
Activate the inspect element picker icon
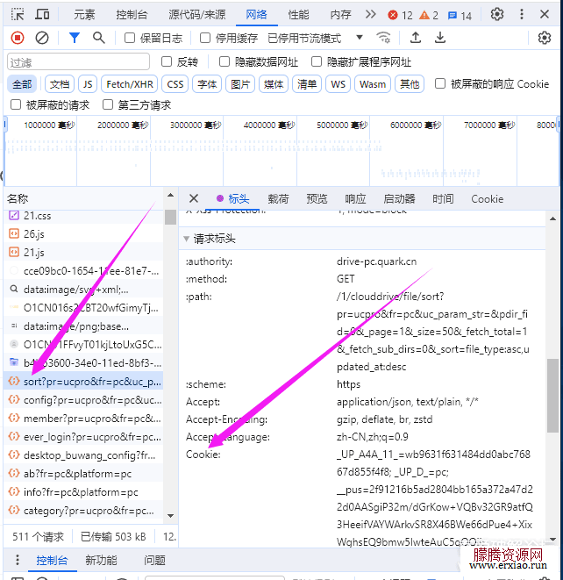click(x=18, y=14)
